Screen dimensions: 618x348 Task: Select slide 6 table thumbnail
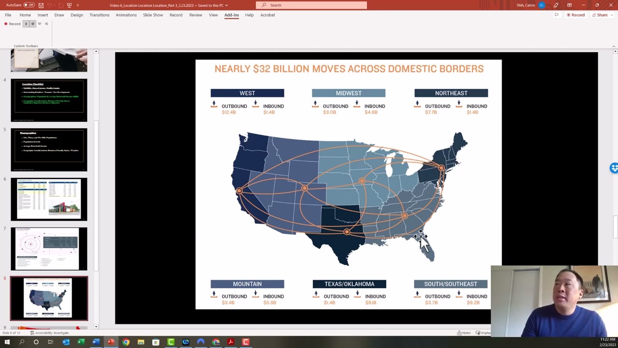(x=49, y=199)
